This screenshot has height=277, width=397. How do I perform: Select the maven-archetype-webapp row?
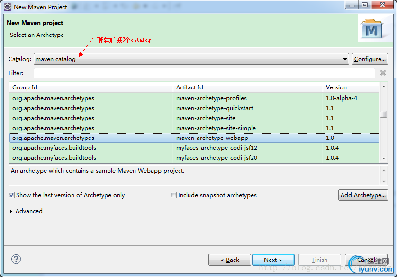(194, 138)
